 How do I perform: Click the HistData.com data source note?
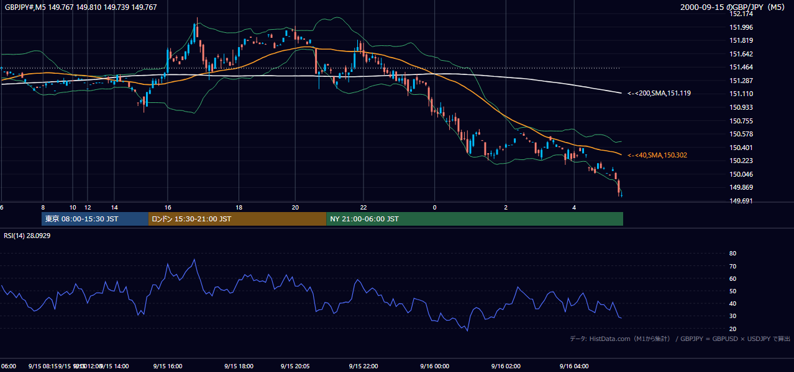click(680, 339)
